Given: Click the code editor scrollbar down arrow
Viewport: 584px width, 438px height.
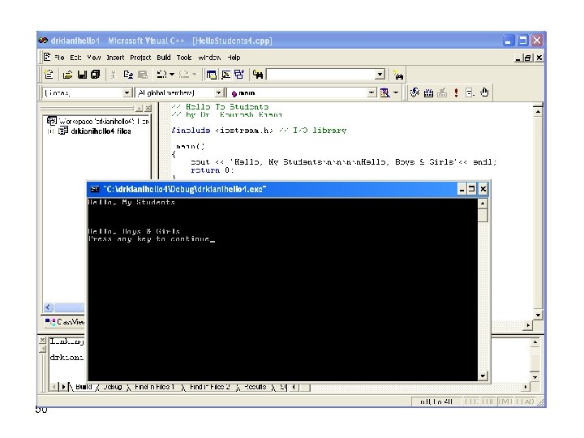Looking at the screenshot, I should pyautogui.click(x=538, y=315).
